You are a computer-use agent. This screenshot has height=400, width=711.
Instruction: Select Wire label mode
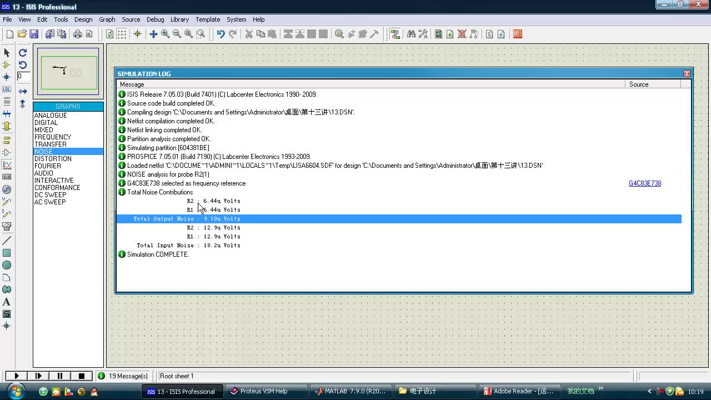[7, 89]
